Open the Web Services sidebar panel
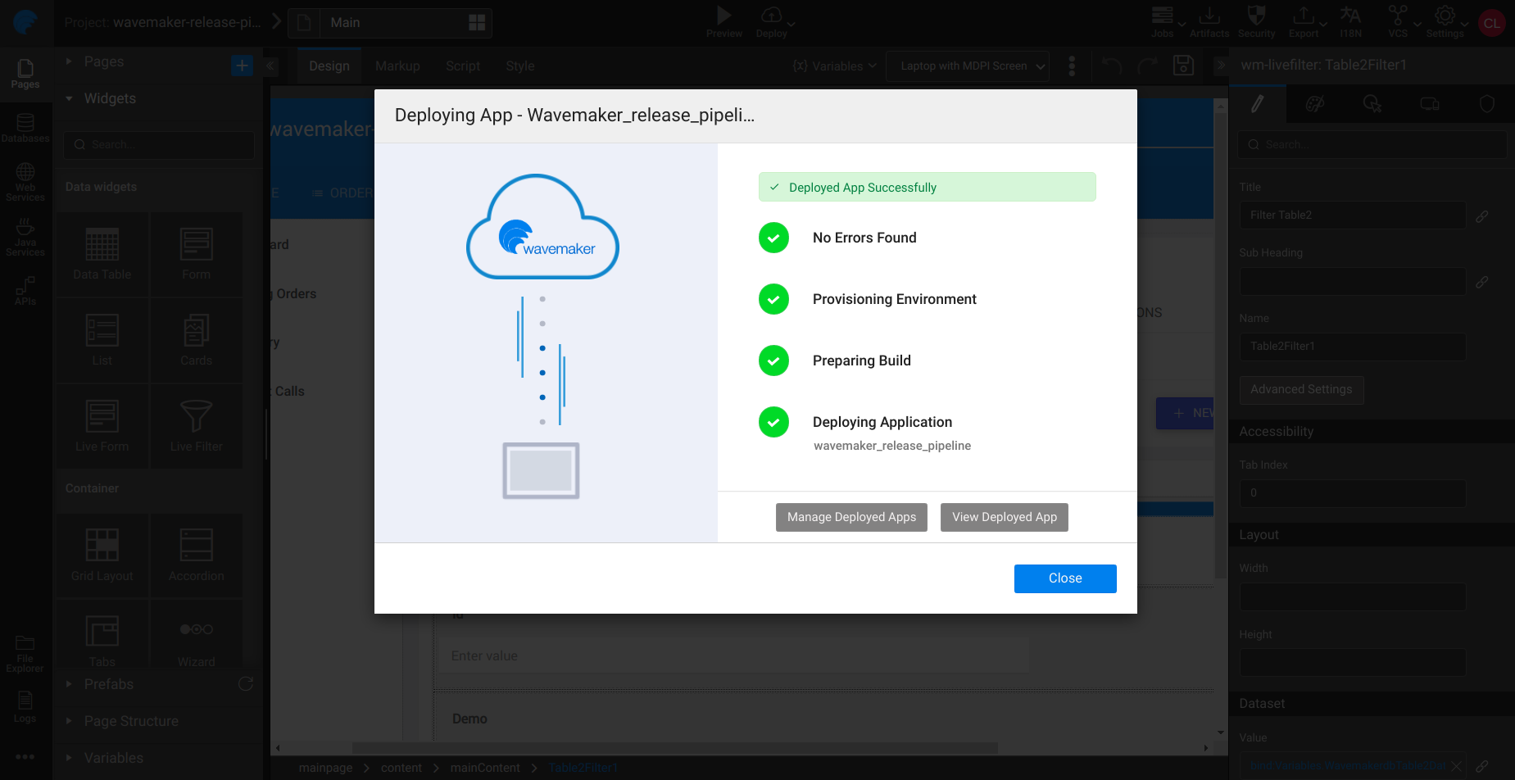The image size is (1515, 780). pyautogui.click(x=25, y=179)
